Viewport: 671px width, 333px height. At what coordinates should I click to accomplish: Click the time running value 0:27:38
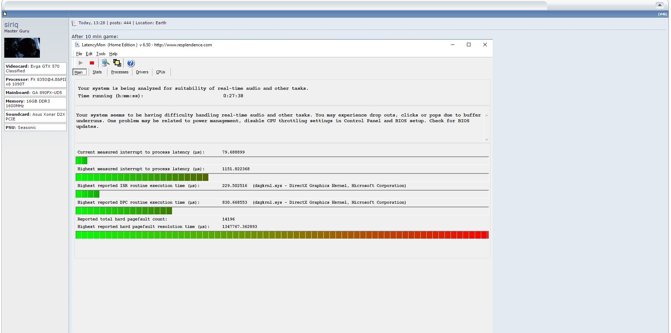pyautogui.click(x=233, y=96)
